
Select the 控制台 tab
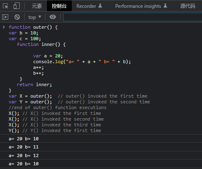click(59, 6)
